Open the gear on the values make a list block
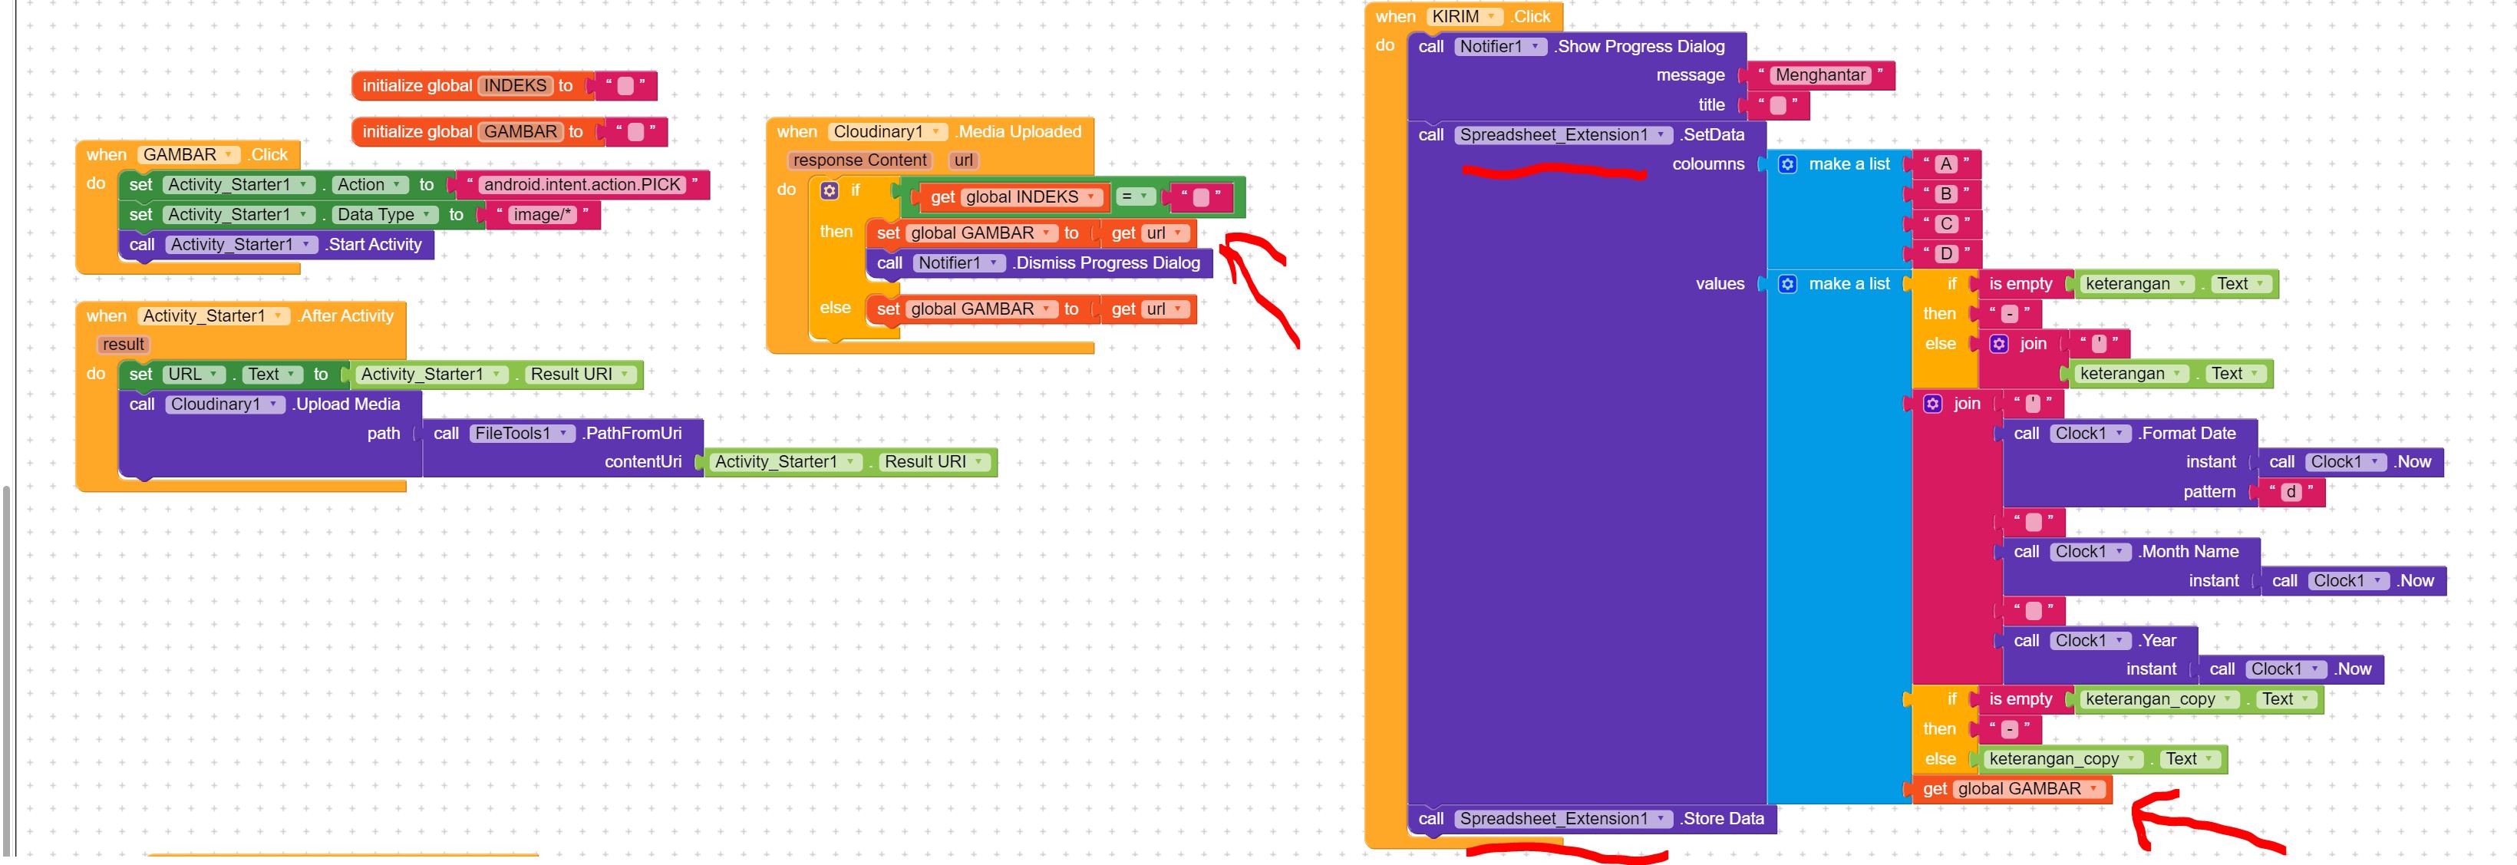Screen dimensions: 2517x865 1787,285
